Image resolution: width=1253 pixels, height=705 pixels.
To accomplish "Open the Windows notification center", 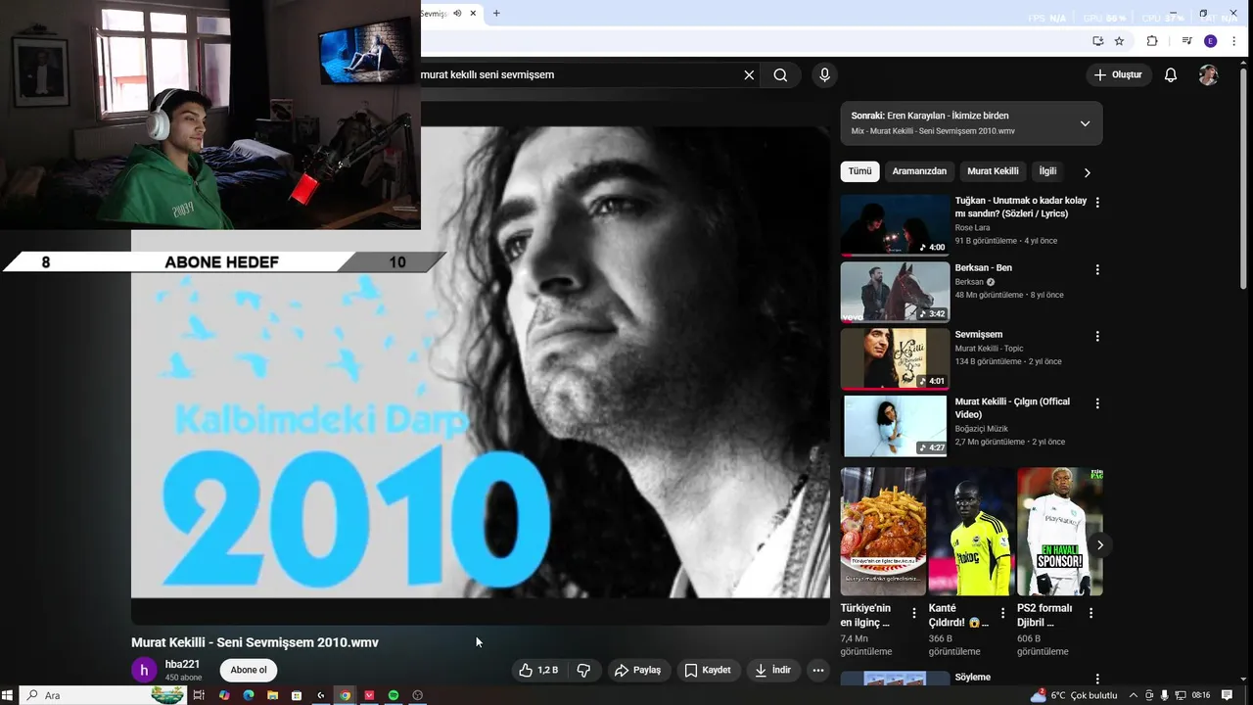I will click(x=1227, y=695).
